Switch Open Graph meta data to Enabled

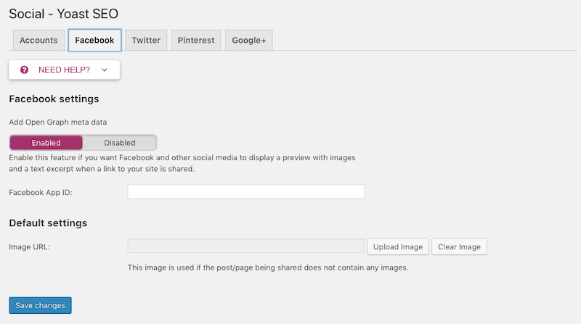point(46,143)
